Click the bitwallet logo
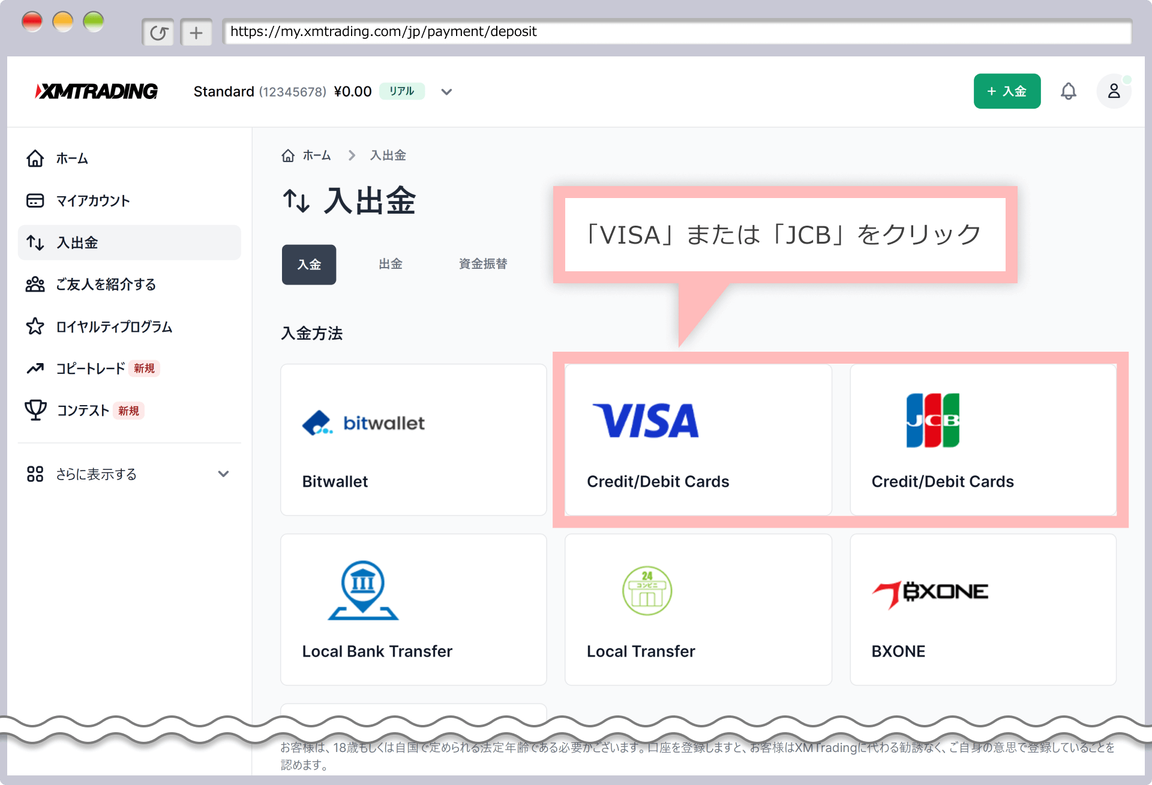The width and height of the screenshot is (1152, 785). 364,423
